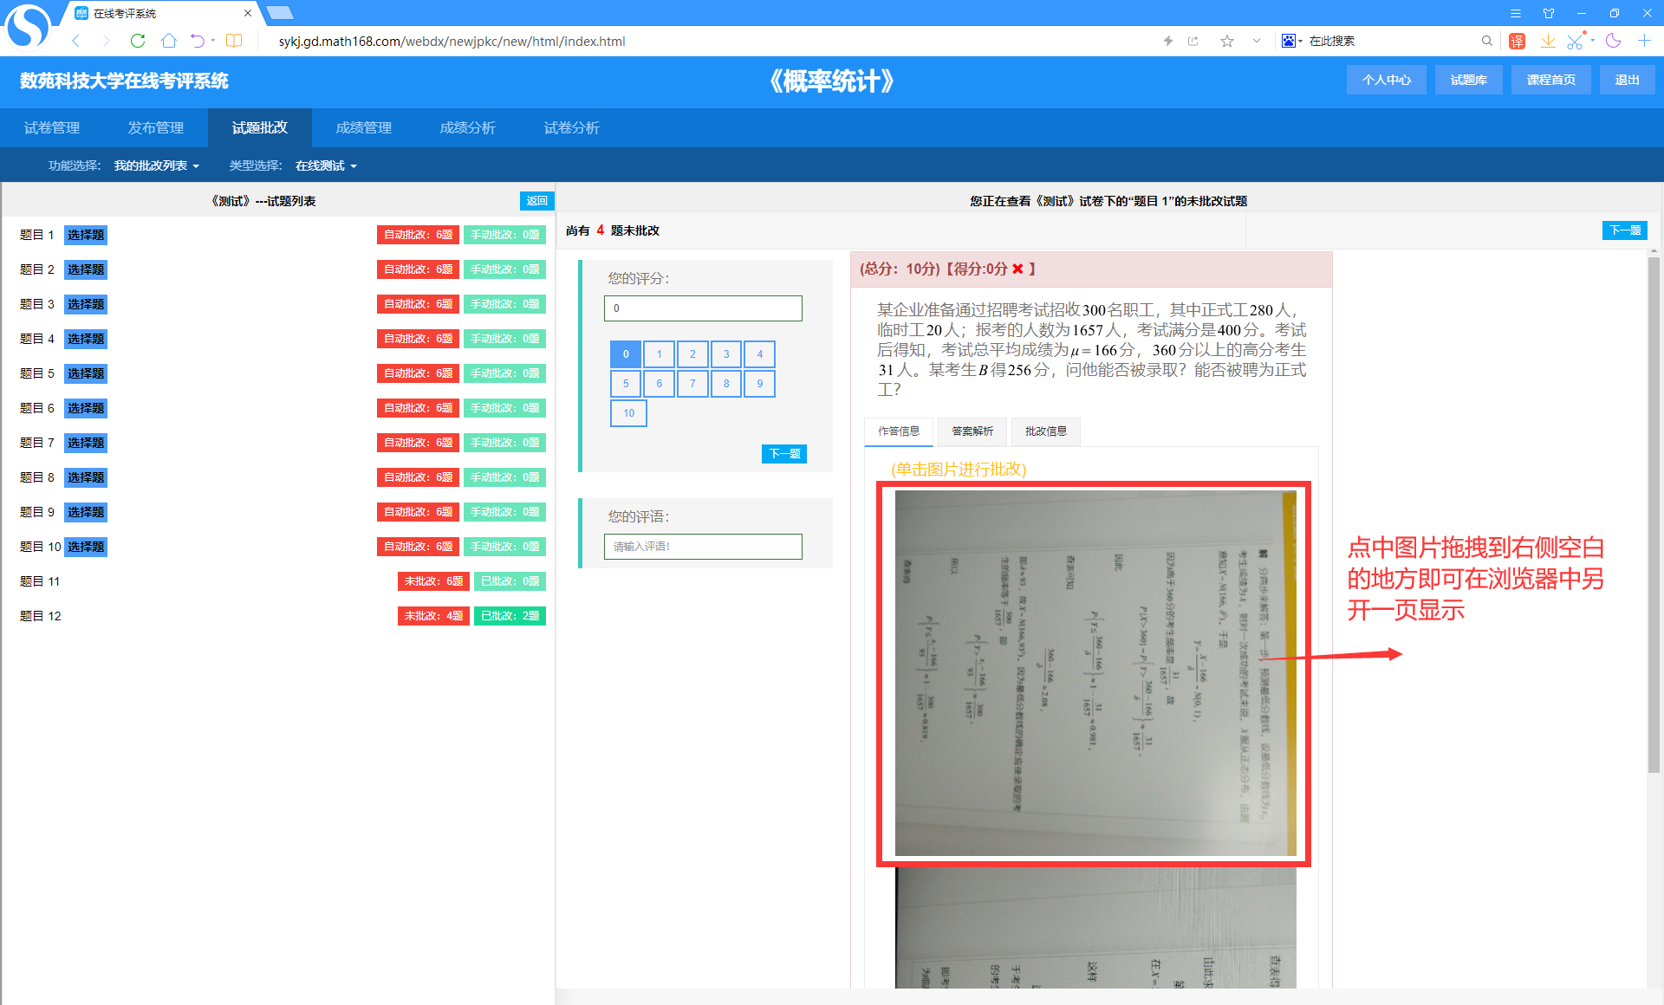Open the reading mode book icon
The image size is (1664, 1005).
(x=234, y=41)
